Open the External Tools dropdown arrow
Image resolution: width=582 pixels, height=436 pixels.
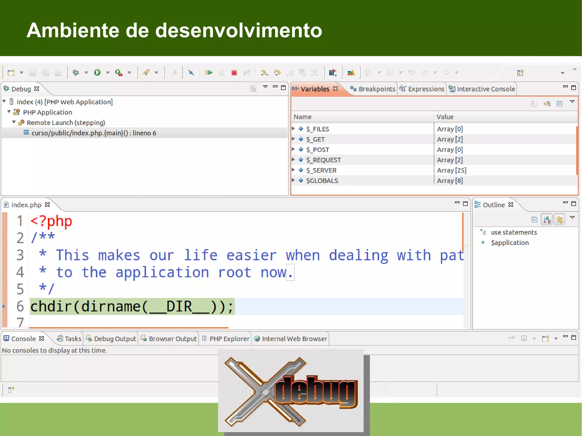pos(129,73)
